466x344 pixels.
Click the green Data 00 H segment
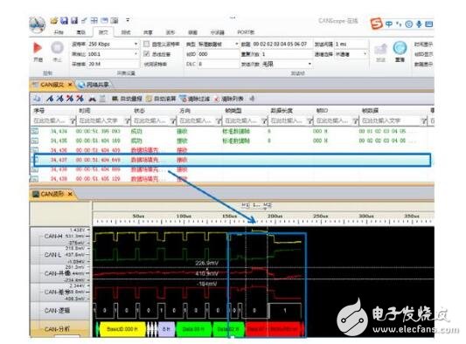point(194,329)
